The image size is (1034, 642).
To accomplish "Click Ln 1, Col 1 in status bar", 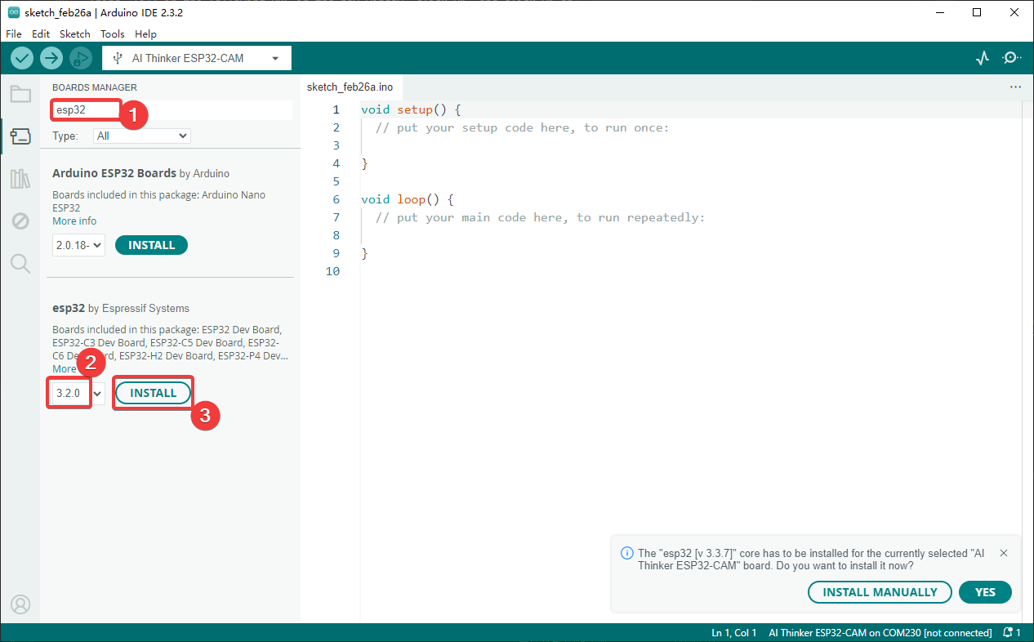I will tap(734, 633).
